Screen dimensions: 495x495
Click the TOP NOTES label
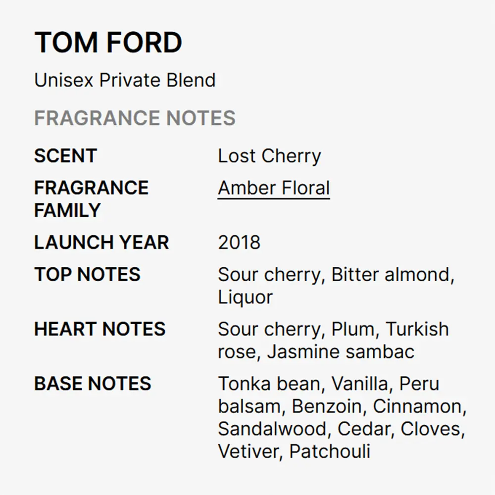coord(88,274)
